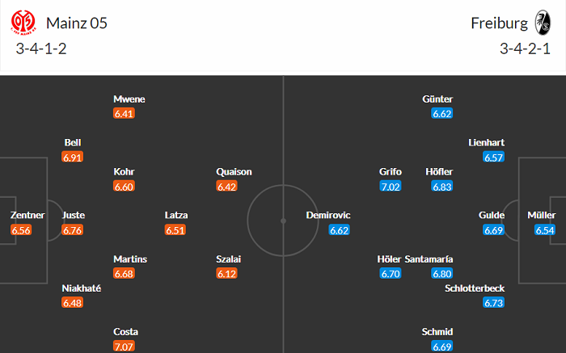Open Niakhaté's player name
This screenshot has width=566, height=353.
(x=82, y=288)
